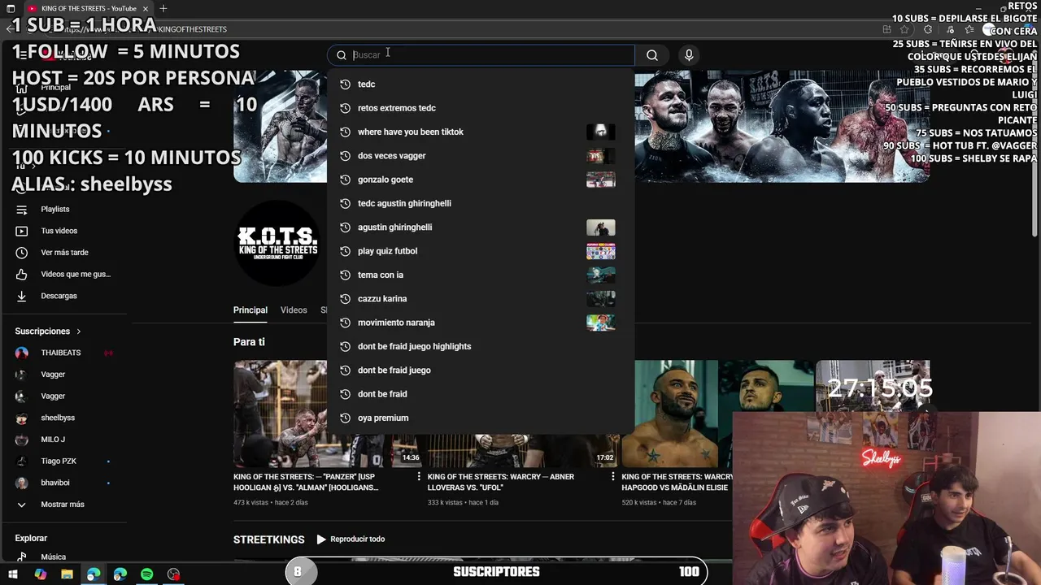Open the THAIBEATS channel avatar
Screen dimensions: 1041x585
(22, 353)
